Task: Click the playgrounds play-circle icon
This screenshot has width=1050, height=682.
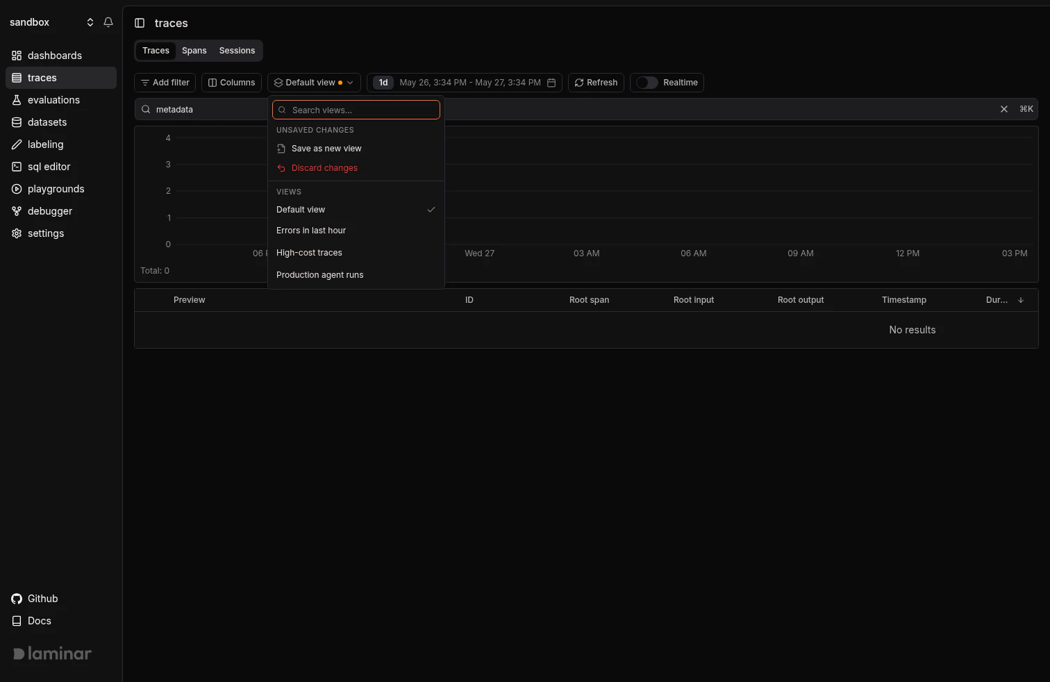Action: tap(17, 189)
